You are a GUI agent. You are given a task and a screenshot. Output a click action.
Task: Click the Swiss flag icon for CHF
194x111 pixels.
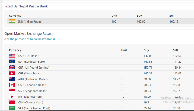click(x=12, y=73)
